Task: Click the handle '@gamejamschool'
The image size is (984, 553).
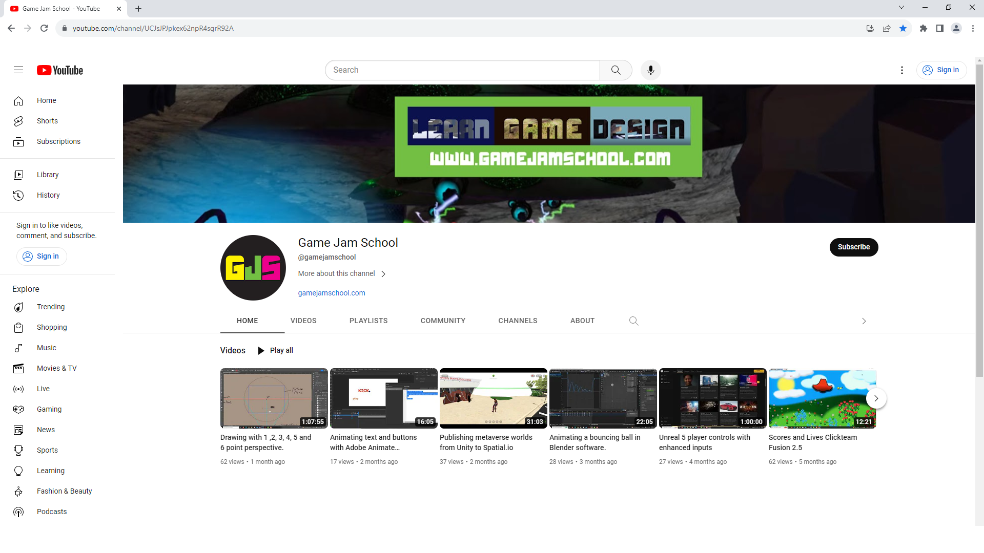Action: (327, 258)
